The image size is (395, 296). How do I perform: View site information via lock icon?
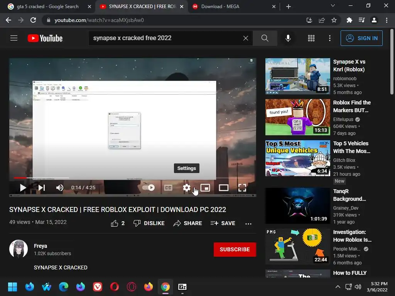[x=48, y=20]
